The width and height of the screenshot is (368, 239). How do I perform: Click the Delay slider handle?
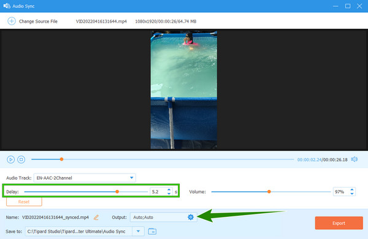click(x=117, y=192)
